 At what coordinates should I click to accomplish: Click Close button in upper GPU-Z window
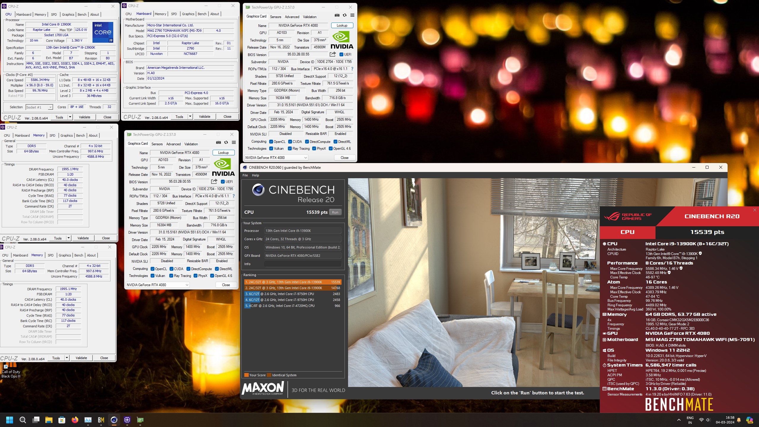345,158
